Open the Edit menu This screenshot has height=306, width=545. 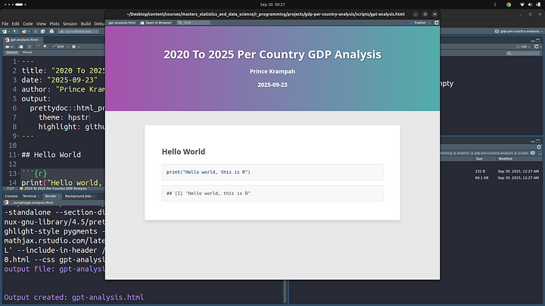[15, 23]
